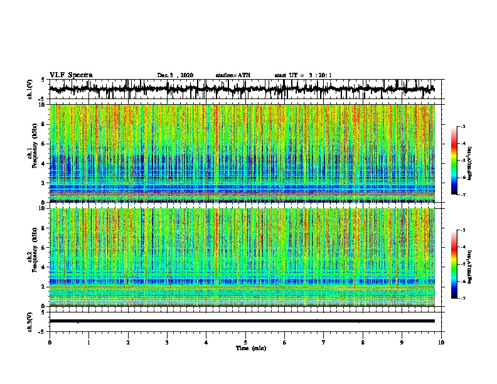Click the ch.2 frequency tick "6" kHz

pos(45,248)
